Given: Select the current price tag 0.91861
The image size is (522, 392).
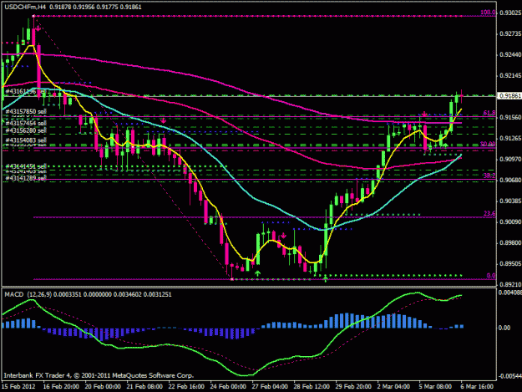Looking at the screenshot, I should tap(509, 96).
